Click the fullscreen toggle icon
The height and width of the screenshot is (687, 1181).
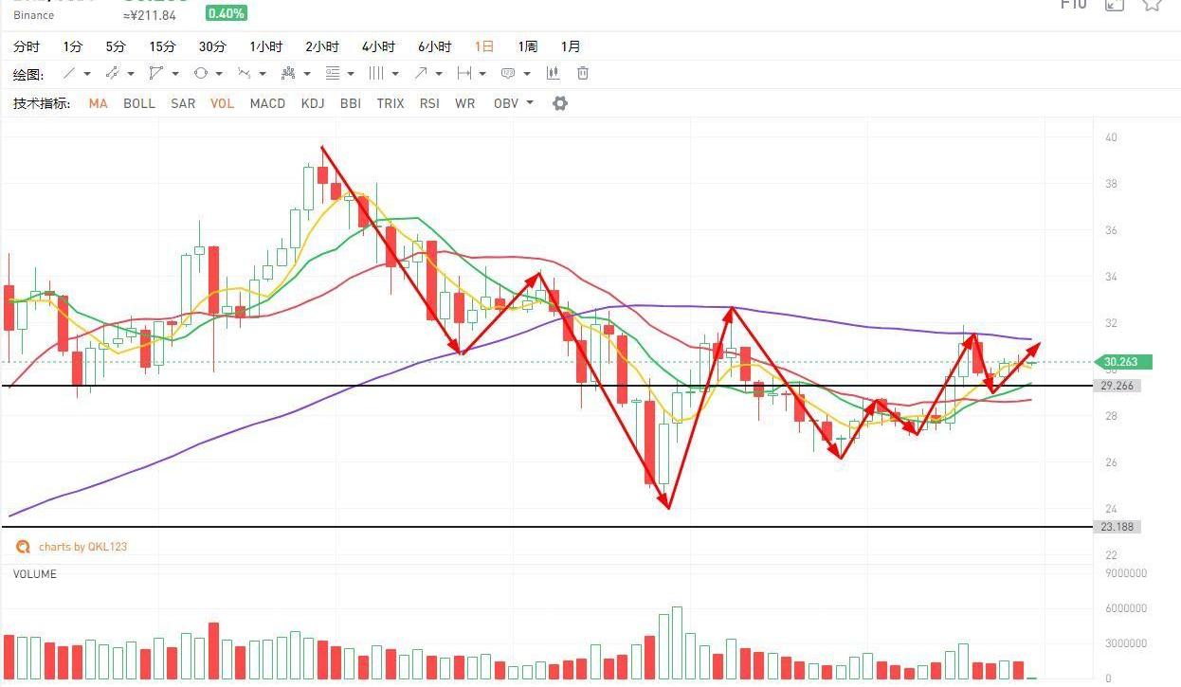1114,5
